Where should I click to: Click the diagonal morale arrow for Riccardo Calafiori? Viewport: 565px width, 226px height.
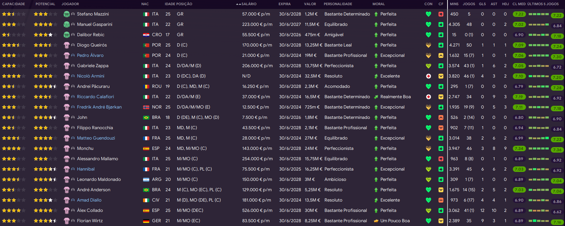(376, 97)
